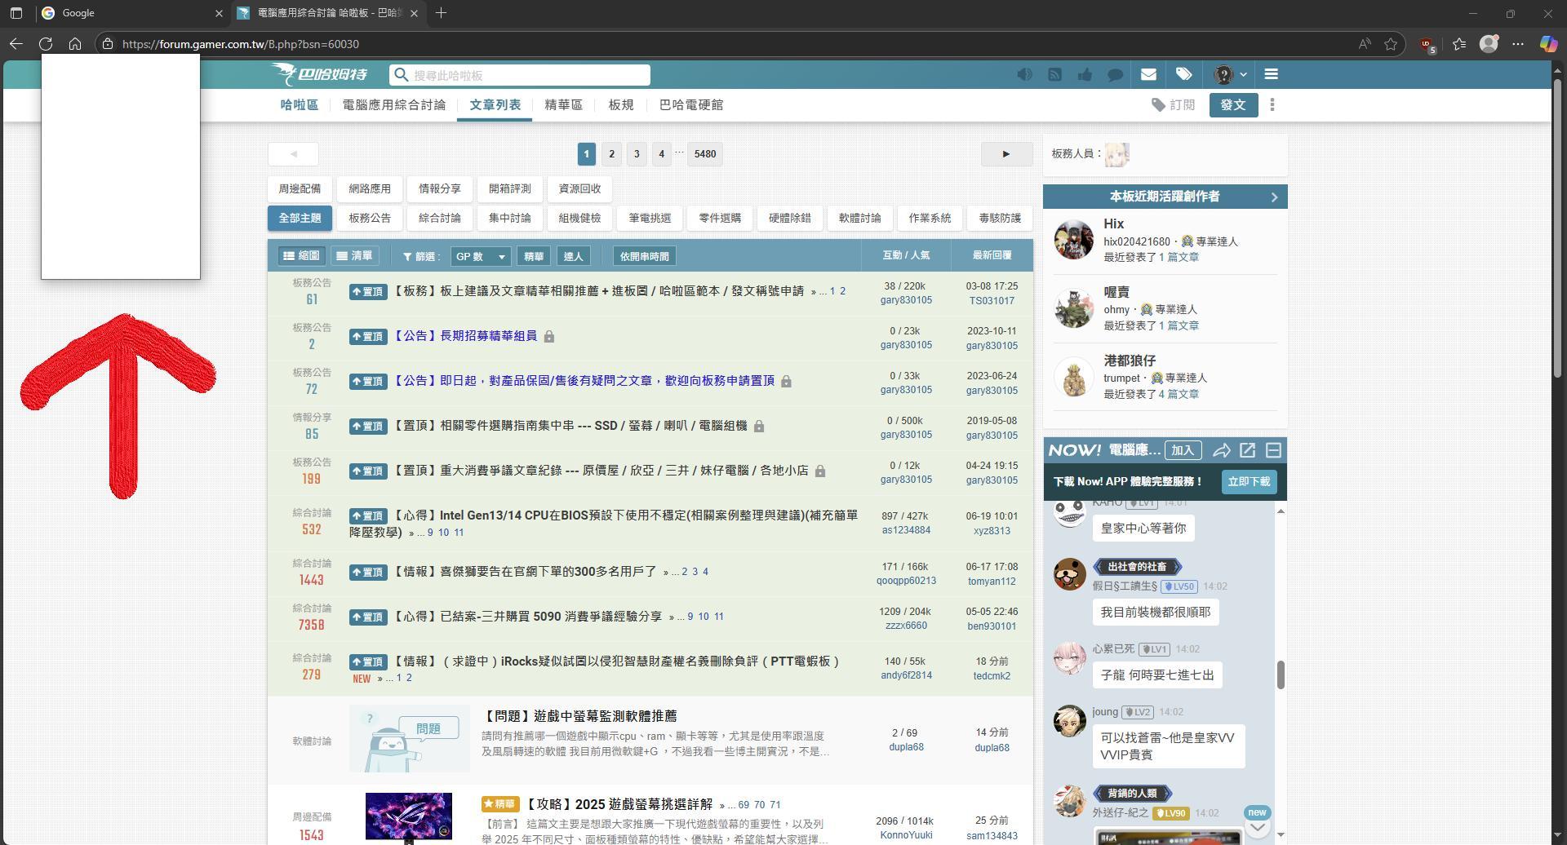
Task: Expand 本板近期活躍創作者 with its arrow
Action: 1274,197
